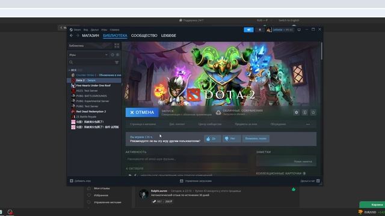The height and width of the screenshot is (216, 385).
Task: Click the library search field
Action: [91, 62]
